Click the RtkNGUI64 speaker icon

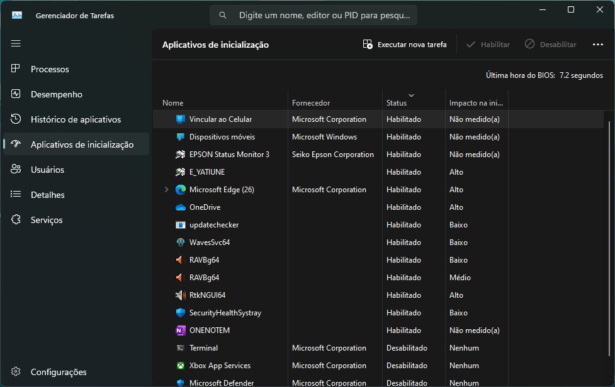181,295
